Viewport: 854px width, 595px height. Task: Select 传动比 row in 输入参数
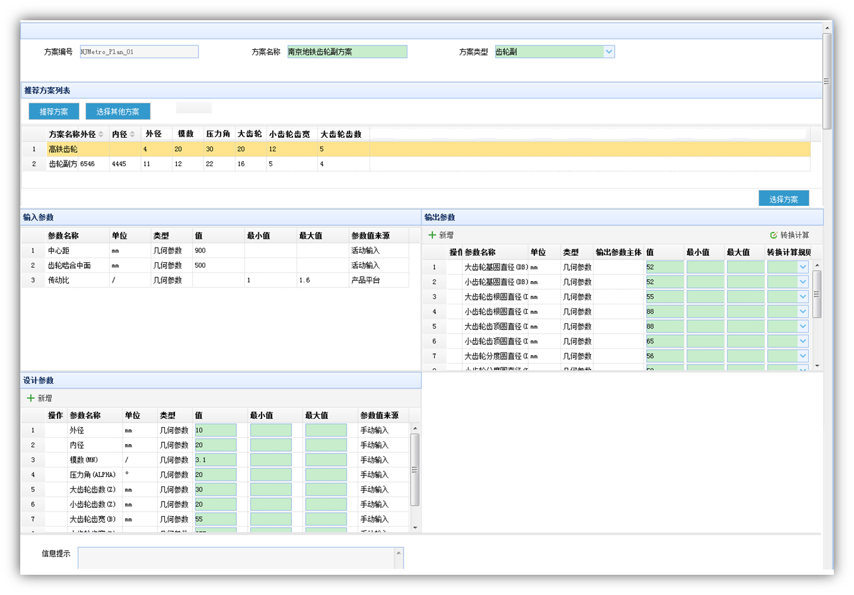click(215, 280)
